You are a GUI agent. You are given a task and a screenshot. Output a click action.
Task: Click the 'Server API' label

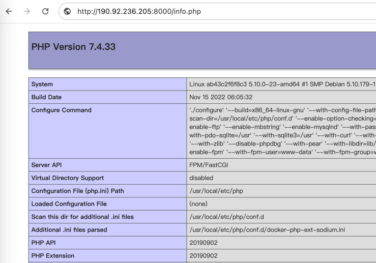46,165
